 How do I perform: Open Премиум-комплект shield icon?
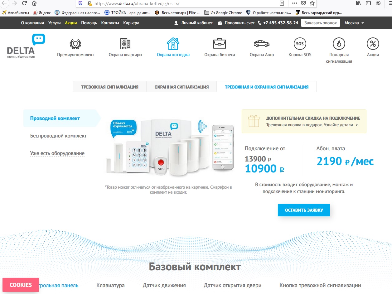click(75, 44)
